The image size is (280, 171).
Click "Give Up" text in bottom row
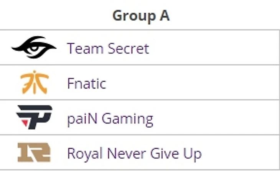181,154
